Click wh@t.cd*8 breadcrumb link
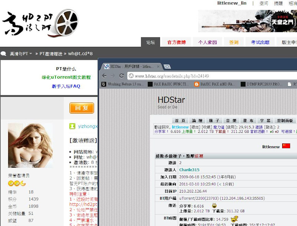Image resolution: width=297 pixels, height=226 pixels. 80,53
